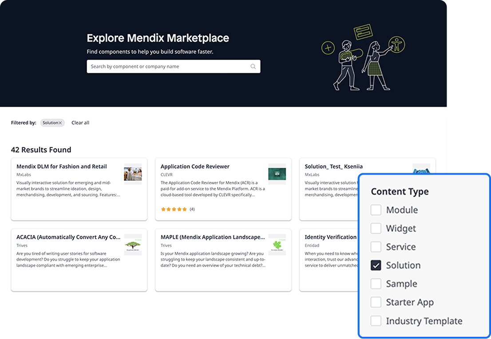Screen dimensions: 491x339
Task: Click the Clear all link
Action: (80, 123)
